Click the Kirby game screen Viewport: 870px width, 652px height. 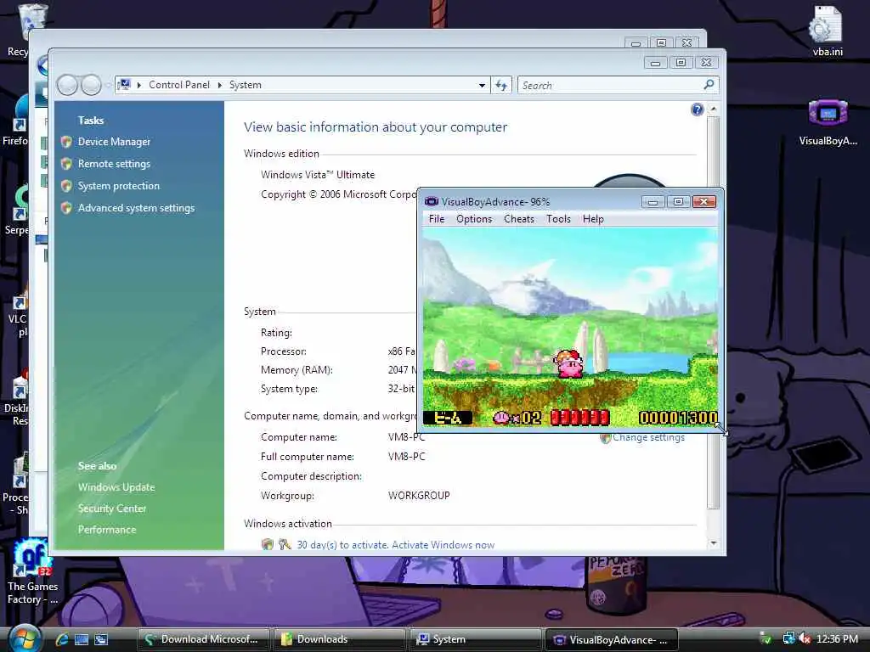[570, 327]
